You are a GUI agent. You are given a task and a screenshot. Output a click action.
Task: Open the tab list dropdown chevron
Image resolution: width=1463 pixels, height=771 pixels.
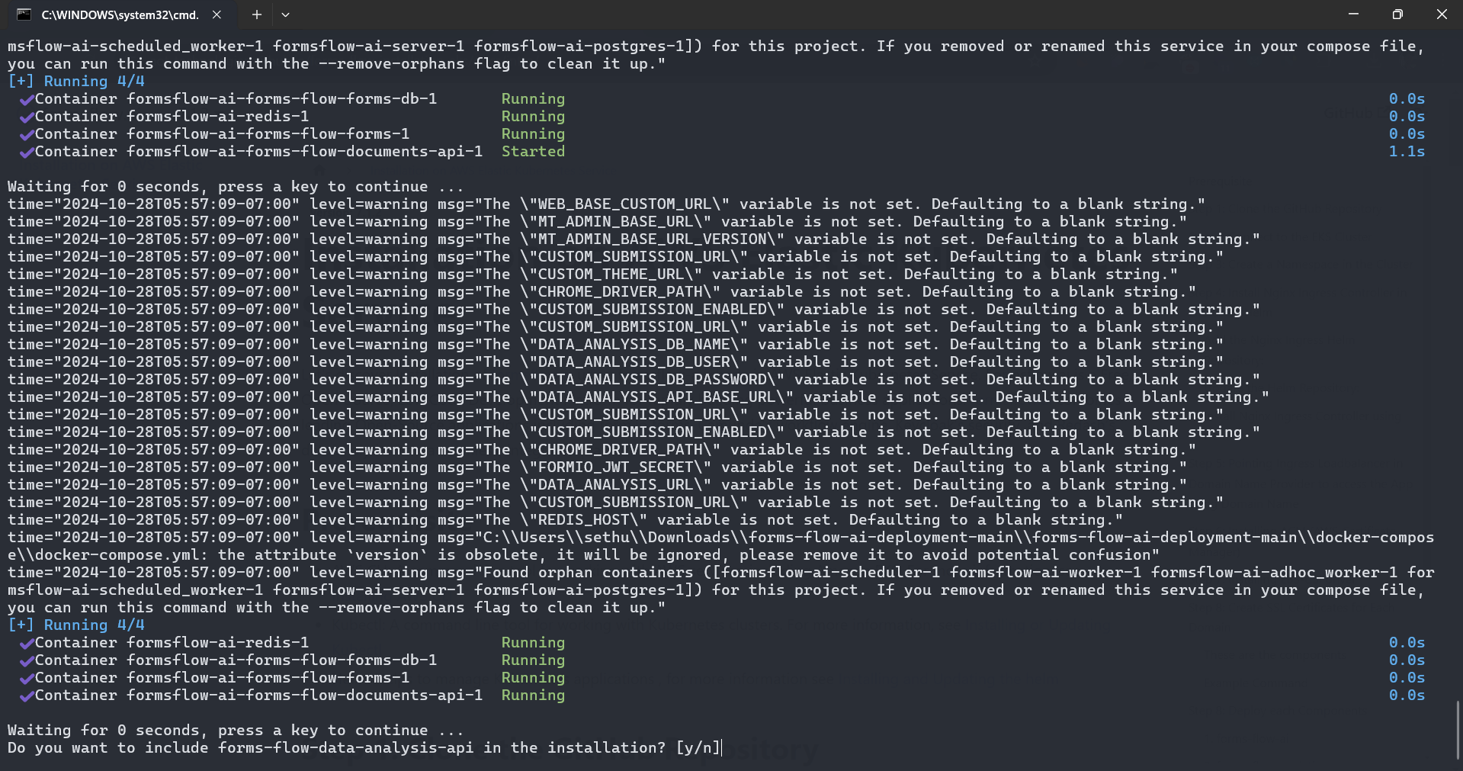tap(285, 14)
